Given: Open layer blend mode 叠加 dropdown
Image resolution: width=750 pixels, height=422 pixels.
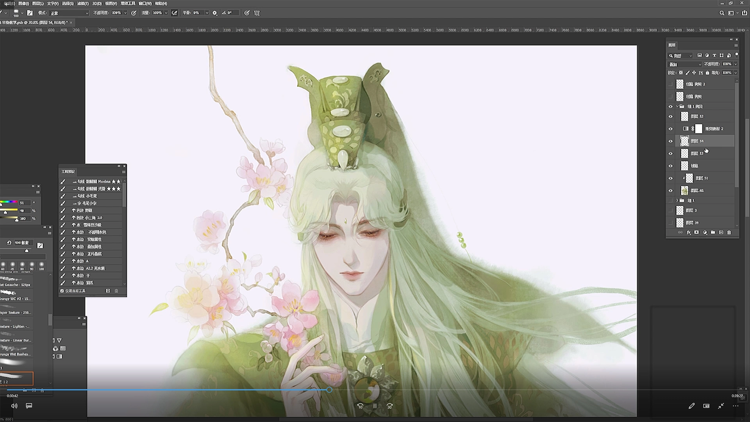Looking at the screenshot, I should 685,64.
